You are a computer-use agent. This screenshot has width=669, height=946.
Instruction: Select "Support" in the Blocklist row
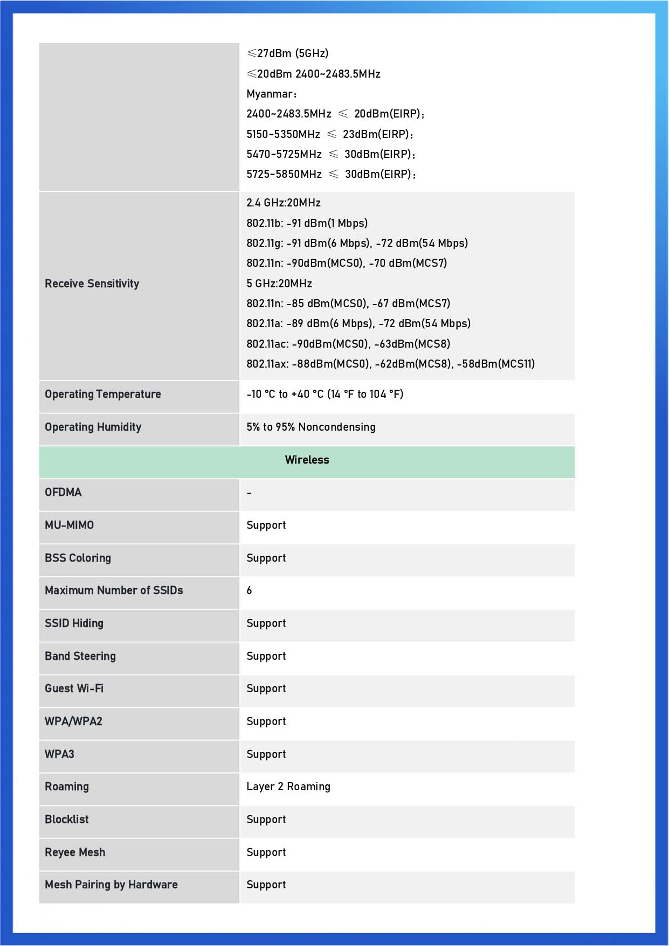[x=266, y=819]
